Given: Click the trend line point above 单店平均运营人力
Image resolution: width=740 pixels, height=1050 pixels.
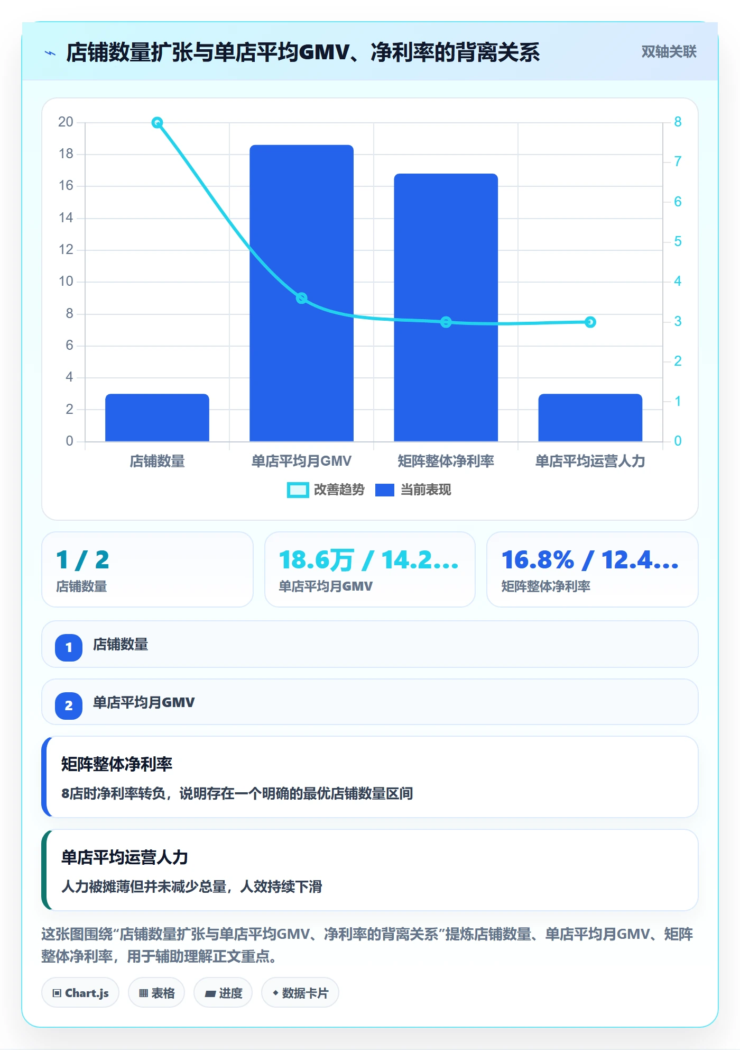Looking at the screenshot, I should pos(590,322).
